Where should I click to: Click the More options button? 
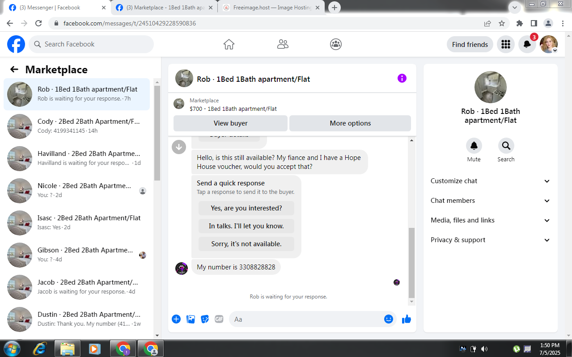(350, 123)
